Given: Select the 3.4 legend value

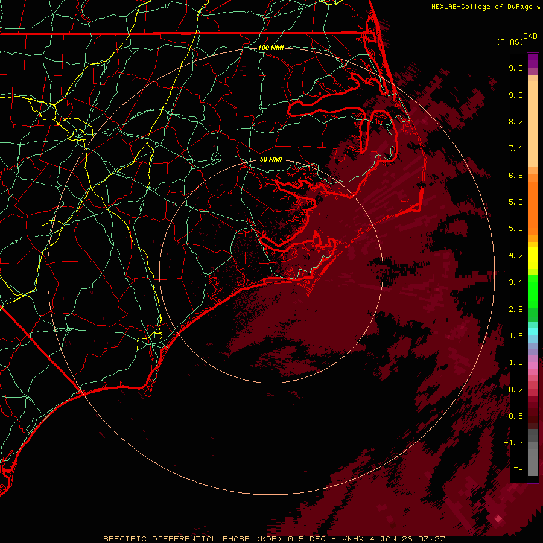Looking at the screenshot, I should (516, 282).
